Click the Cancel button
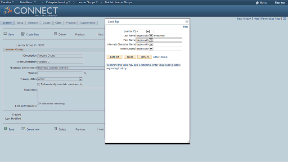 point(144,57)
